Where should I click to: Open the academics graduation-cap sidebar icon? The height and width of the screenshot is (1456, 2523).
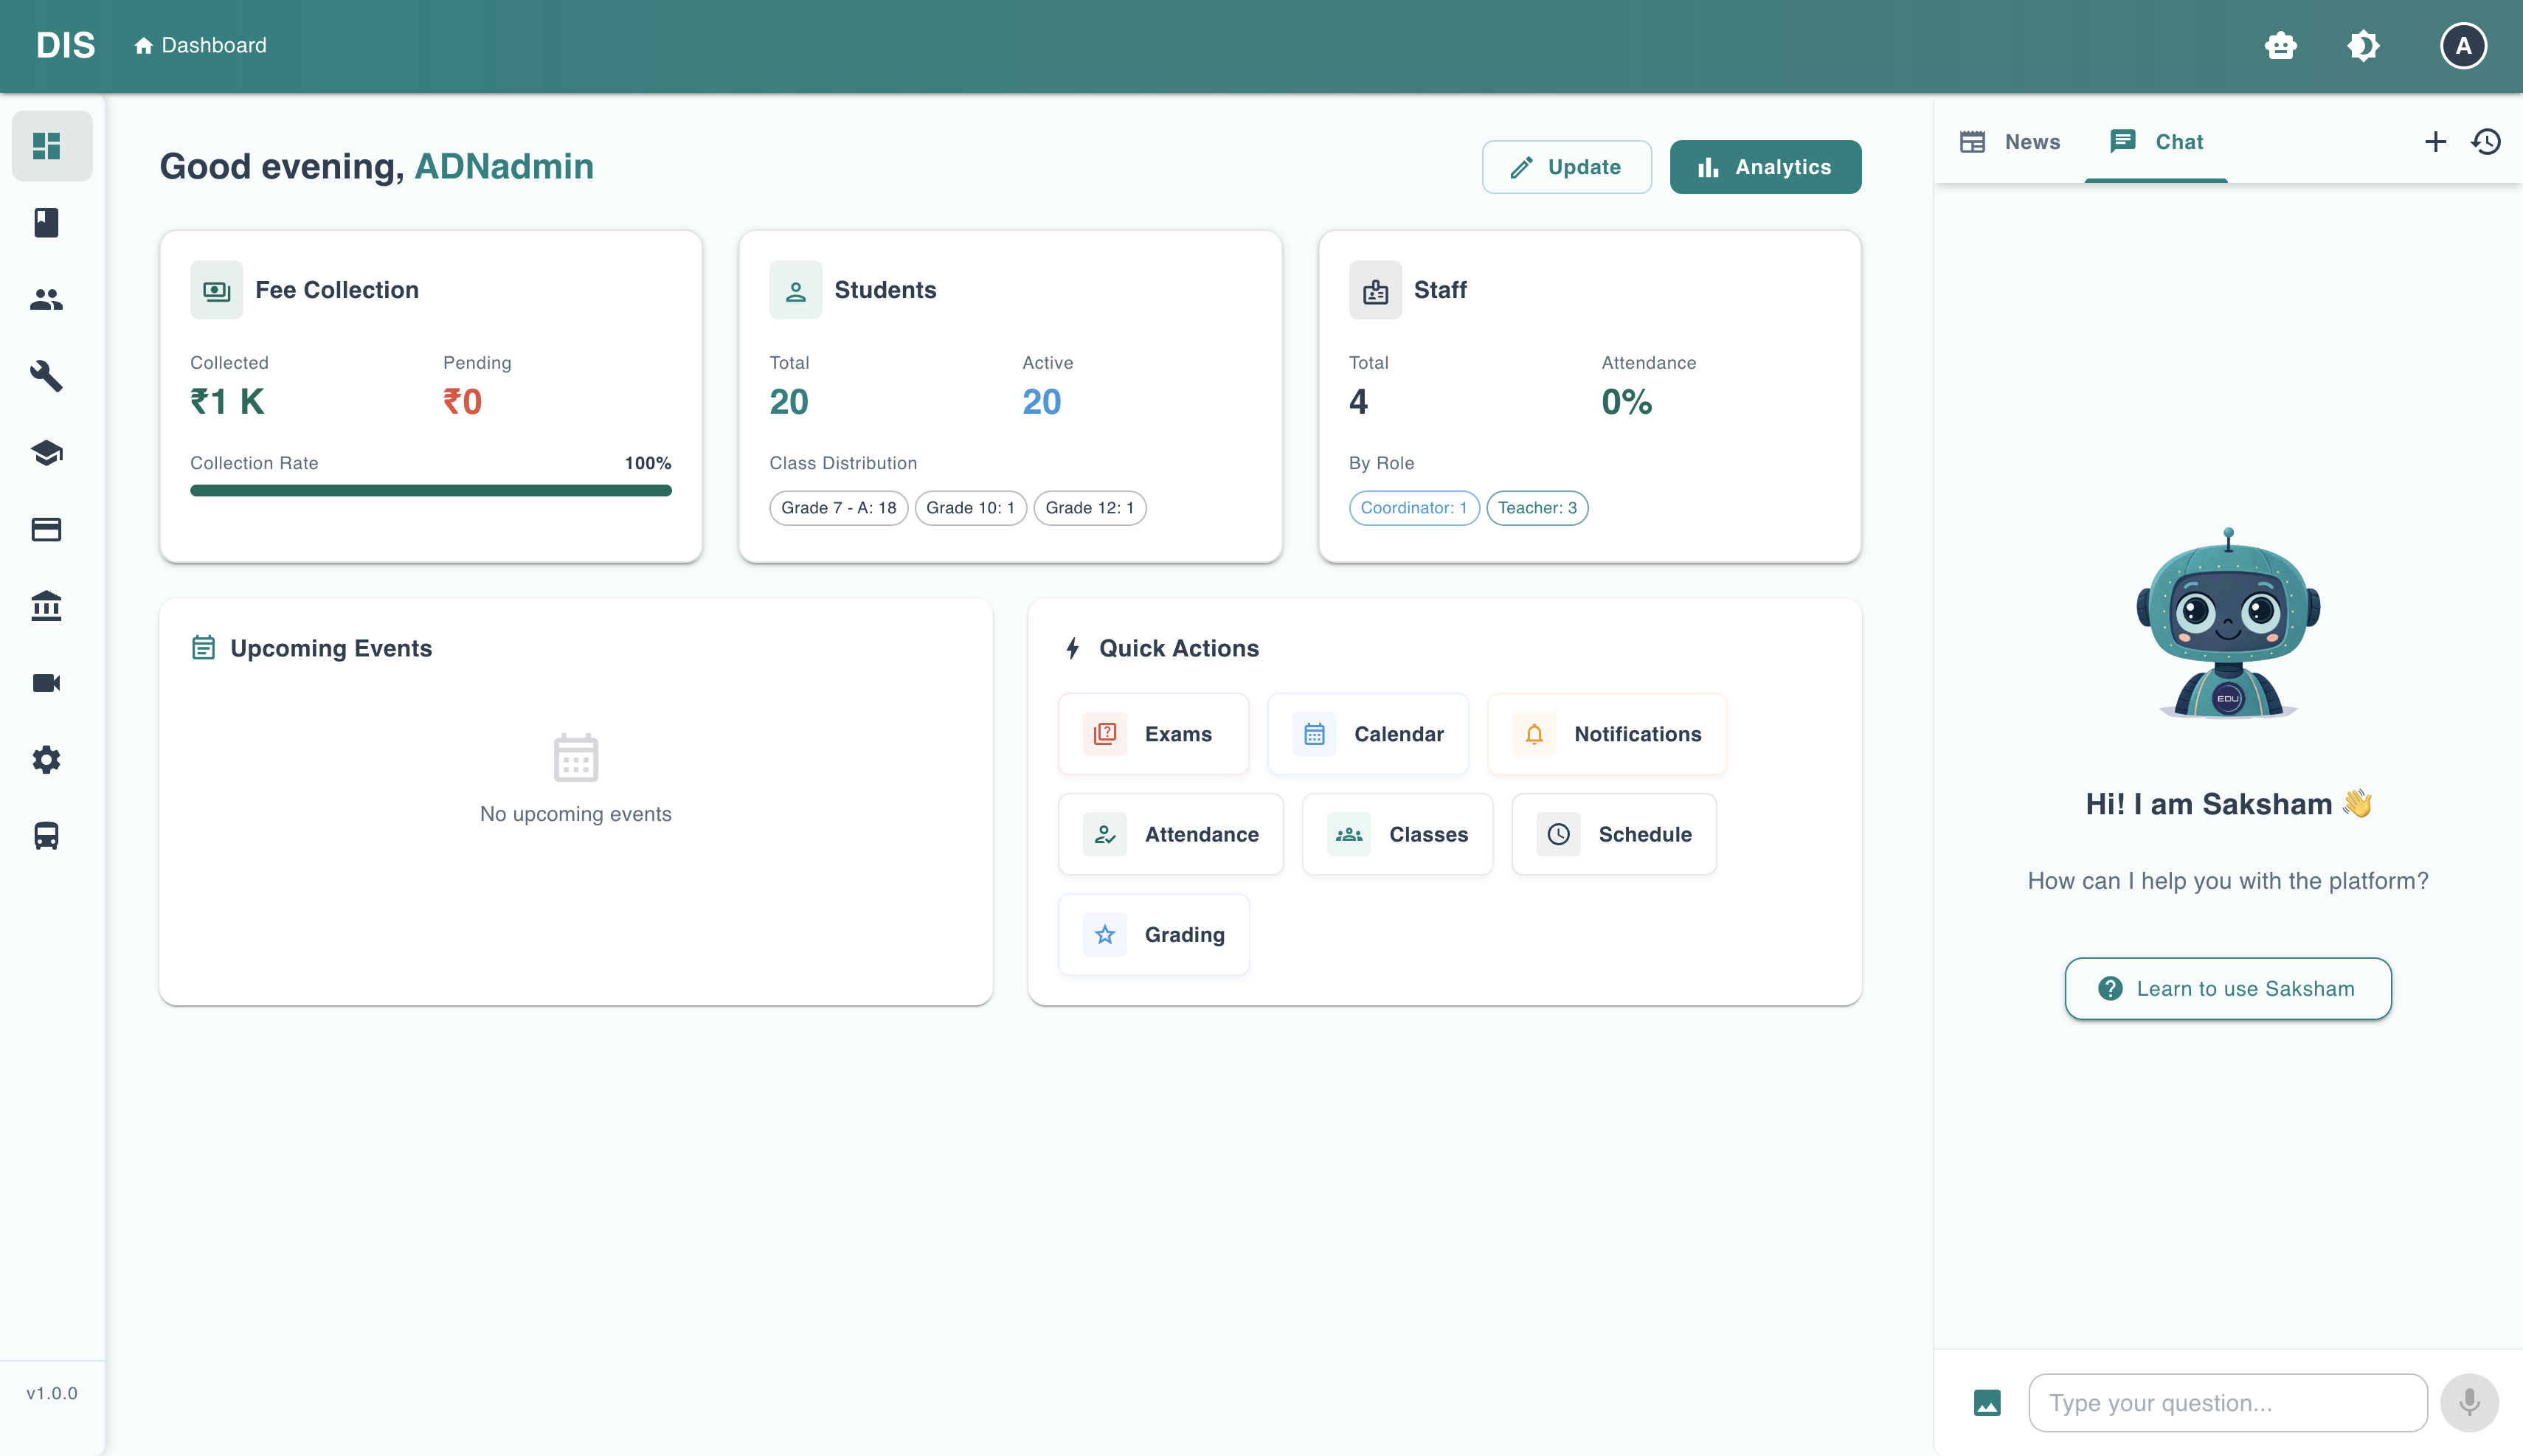coord(47,453)
